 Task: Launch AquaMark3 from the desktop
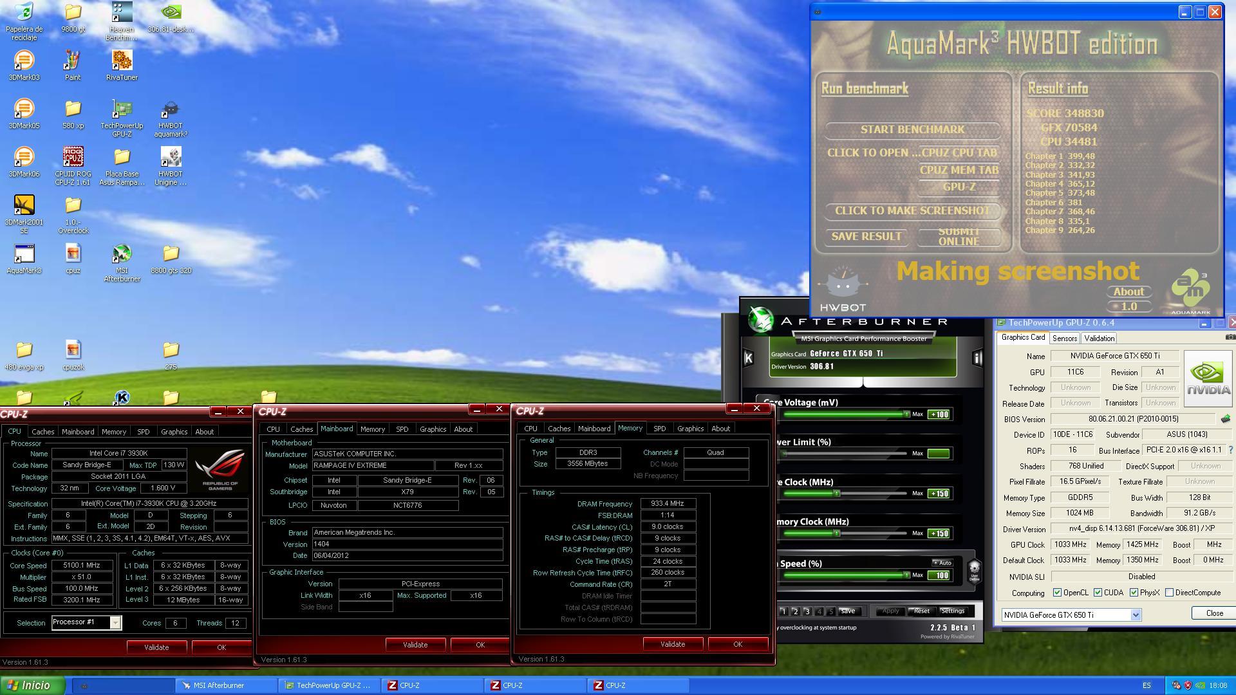click(x=24, y=259)
